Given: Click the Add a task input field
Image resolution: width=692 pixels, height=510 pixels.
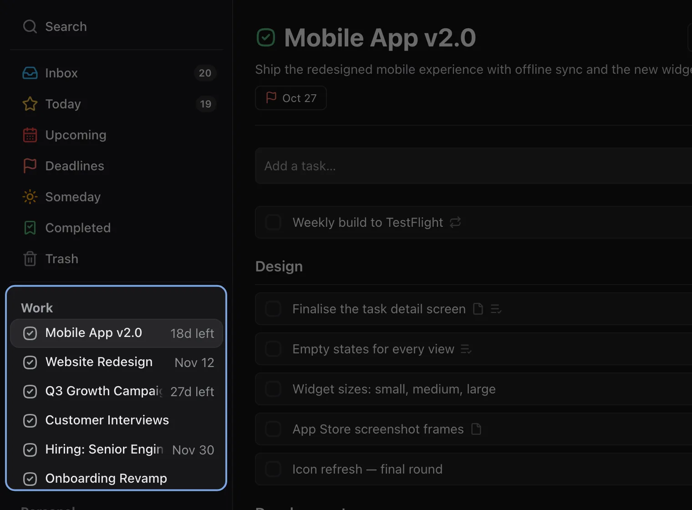Looking at the screenshot, I should click(x=473, y=166).
